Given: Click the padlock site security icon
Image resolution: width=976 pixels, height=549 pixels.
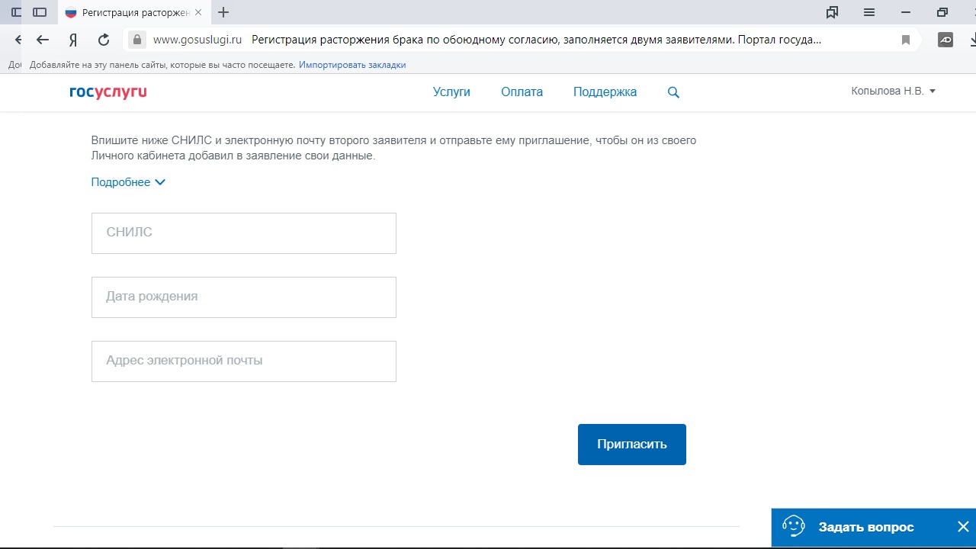Looking at the screenshot, I should [x=137, y=40].
